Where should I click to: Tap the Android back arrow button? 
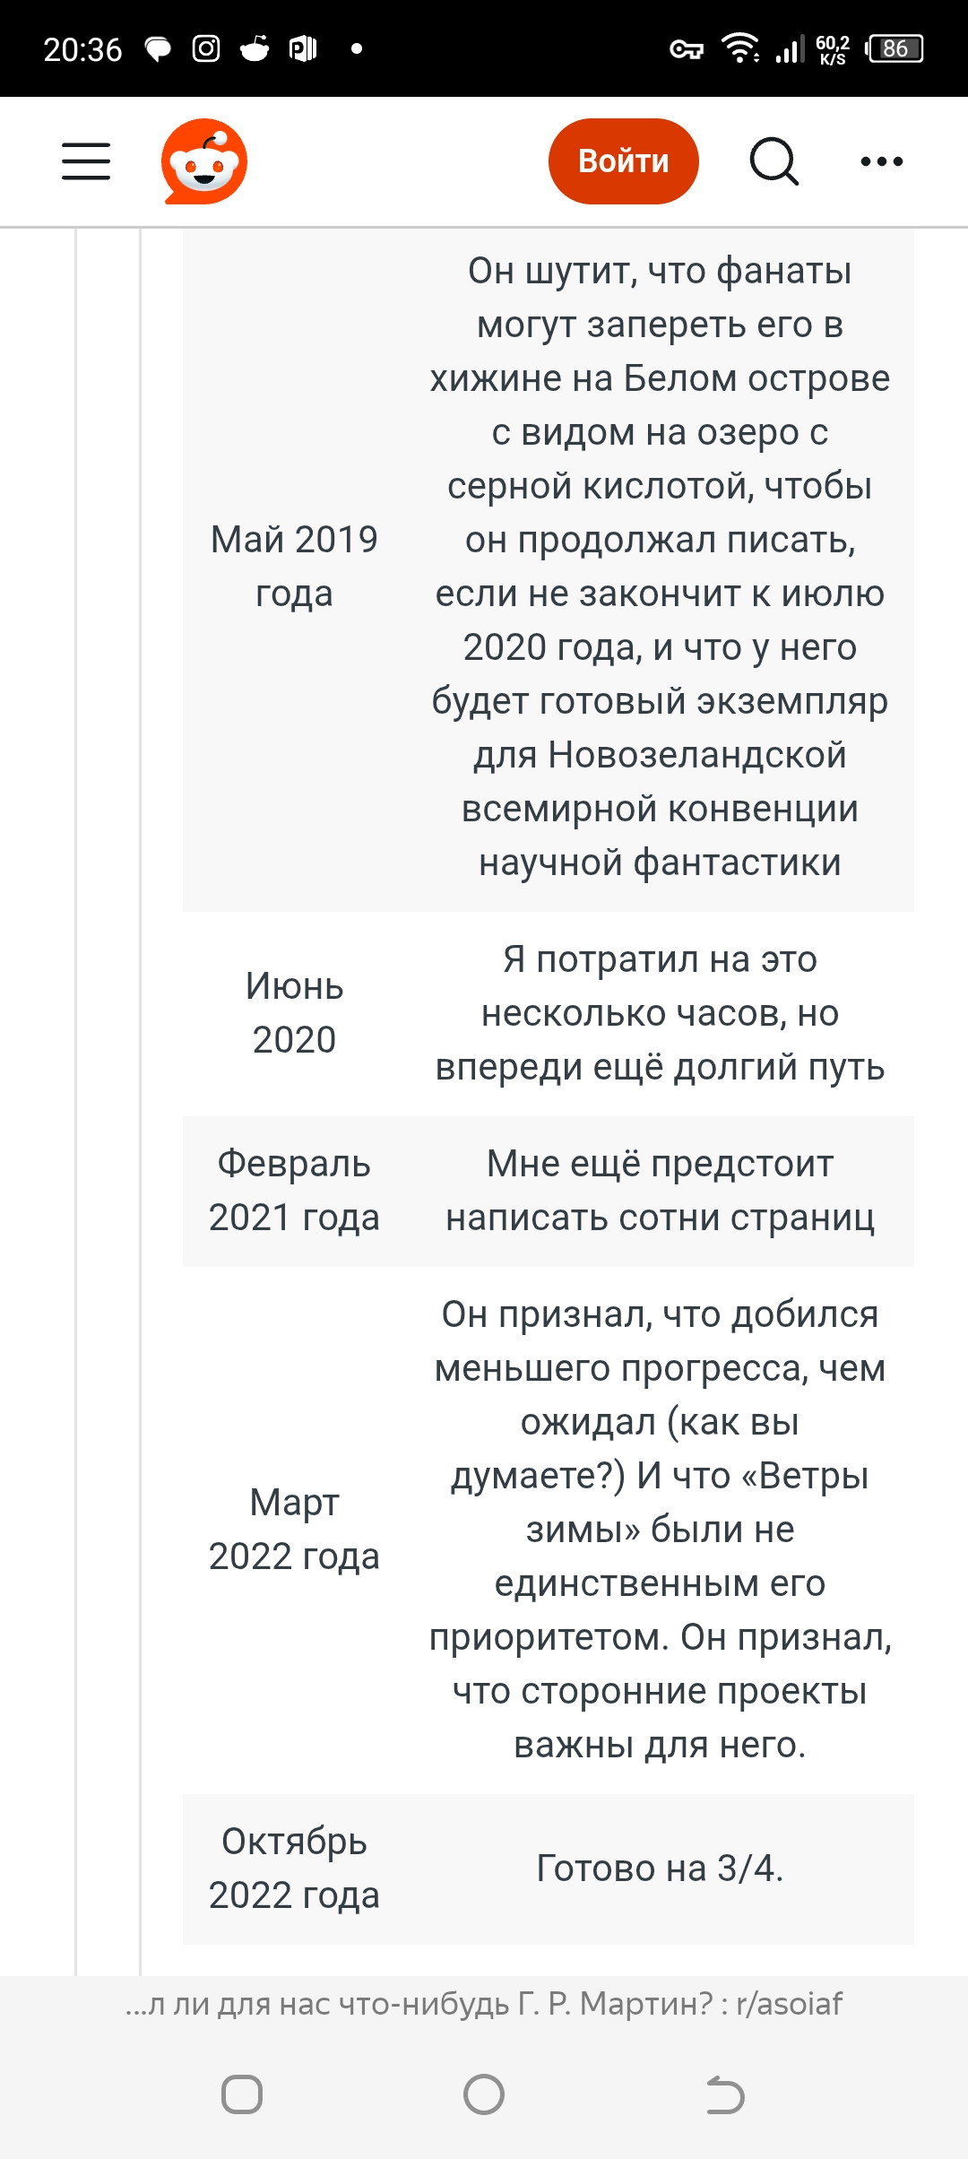(726, 2094)
